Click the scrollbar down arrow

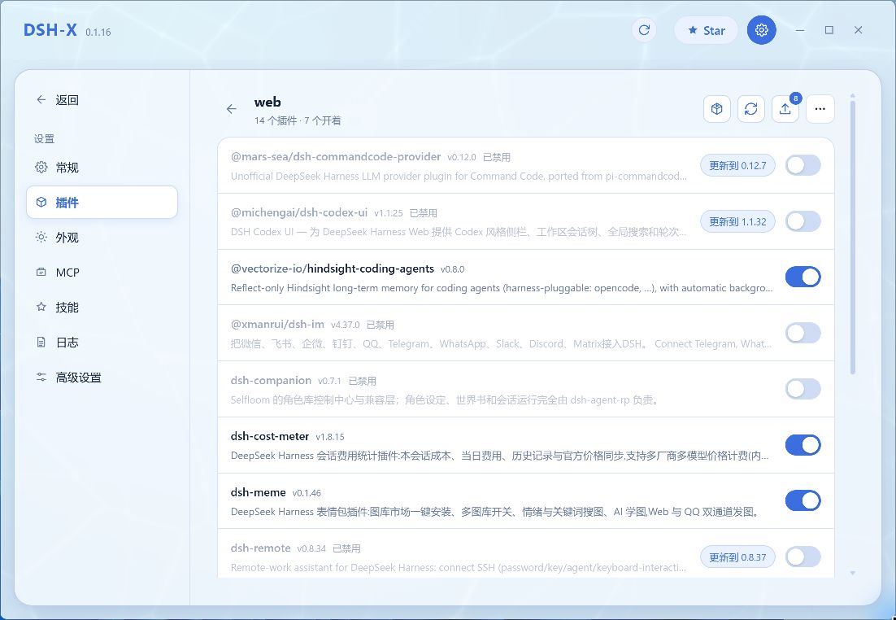(x=853, y=573)
